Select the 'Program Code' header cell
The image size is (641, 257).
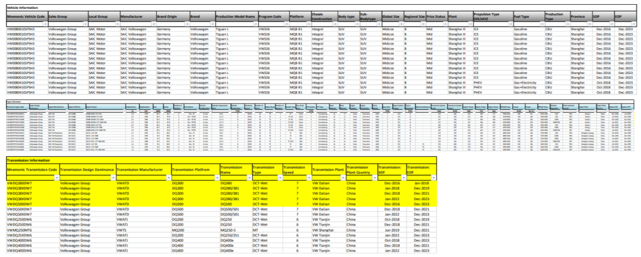(x=274, y=17)
